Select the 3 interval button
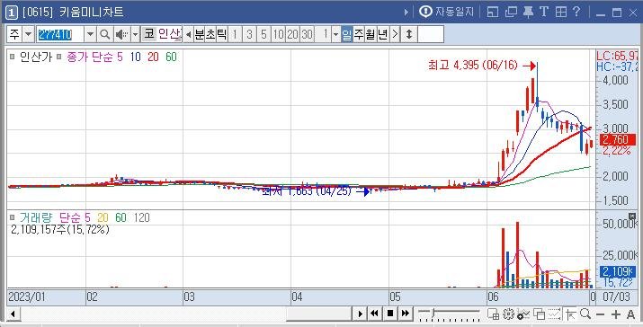The height and width of the screenshot is (327, 643). 249,35
